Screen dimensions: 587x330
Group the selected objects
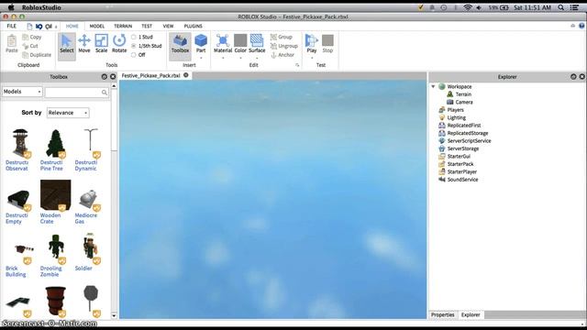coord(282,37)
